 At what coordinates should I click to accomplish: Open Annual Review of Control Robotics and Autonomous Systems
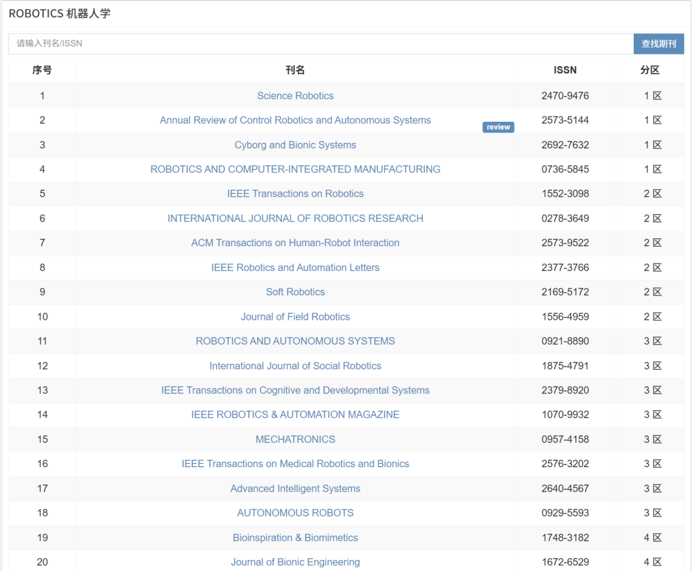coord(295,120)
